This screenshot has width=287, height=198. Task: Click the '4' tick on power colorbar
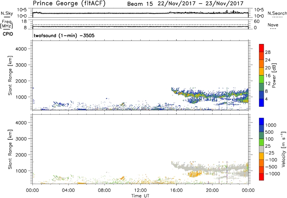tap(267, 99)
